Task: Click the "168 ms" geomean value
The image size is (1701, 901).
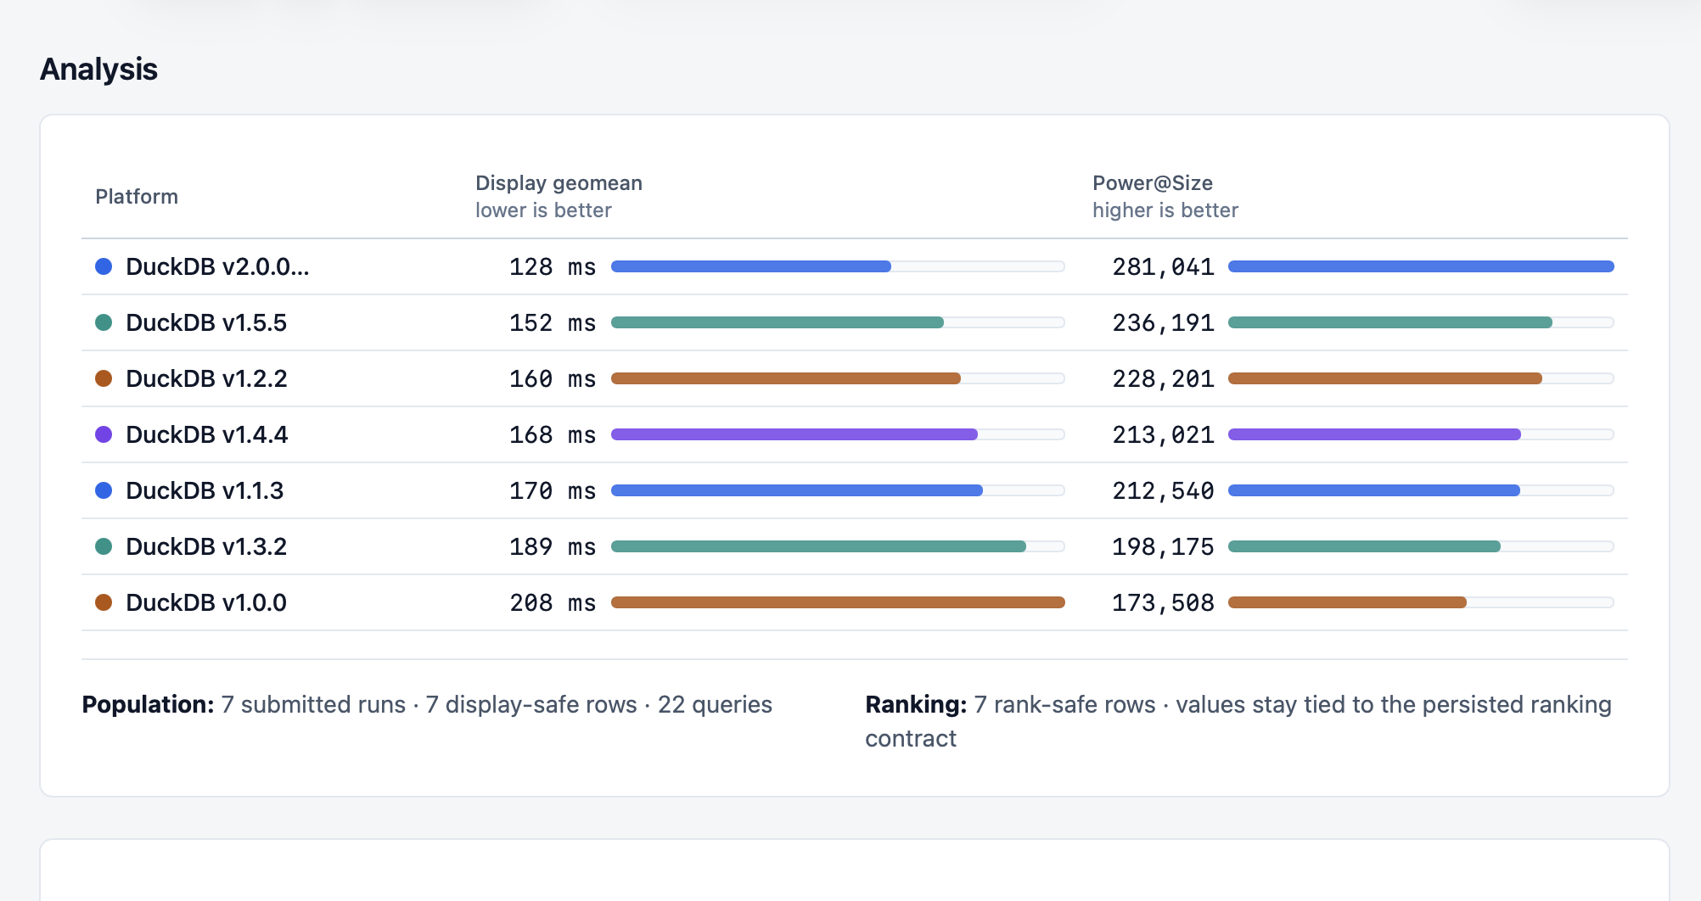Action: click(553, 434)
